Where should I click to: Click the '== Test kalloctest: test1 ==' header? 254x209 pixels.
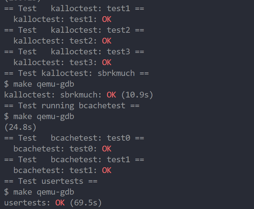[74, 9]
